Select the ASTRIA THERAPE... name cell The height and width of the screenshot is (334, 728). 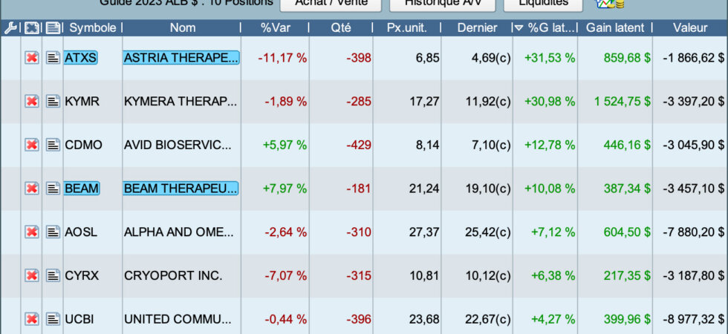[x=181, y=58]
